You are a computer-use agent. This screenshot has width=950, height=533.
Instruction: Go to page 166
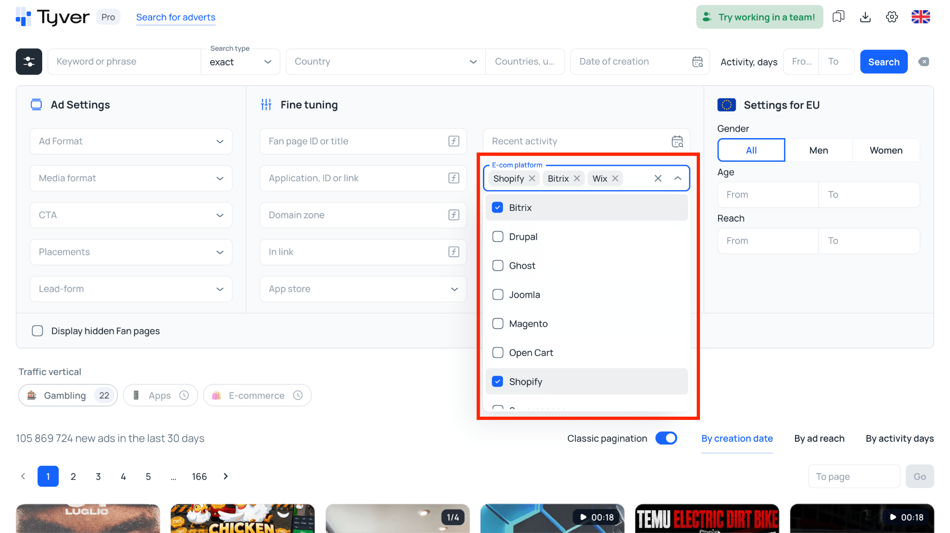coord(199,476)
